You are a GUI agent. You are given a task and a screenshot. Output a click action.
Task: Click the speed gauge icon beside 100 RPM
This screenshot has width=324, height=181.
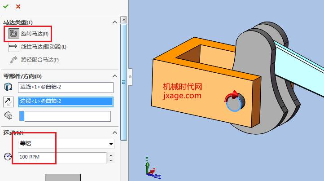coord(8,157)
